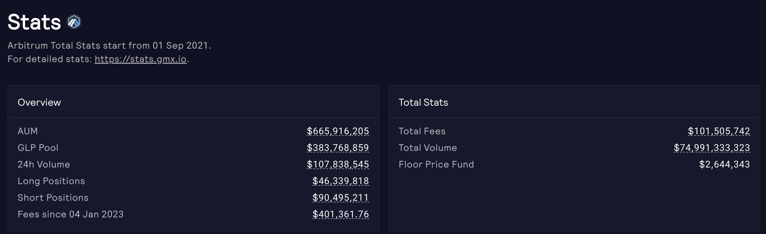Click the Total Stats card title

click(x=423, y=102)
